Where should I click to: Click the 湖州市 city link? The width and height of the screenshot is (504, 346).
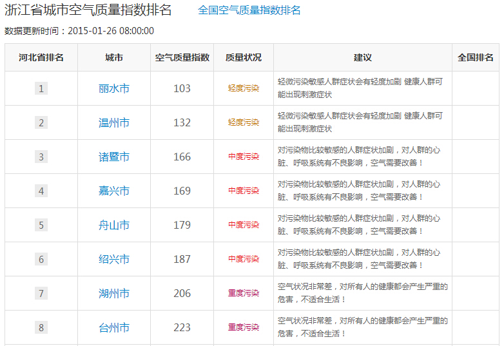(114, 293)
